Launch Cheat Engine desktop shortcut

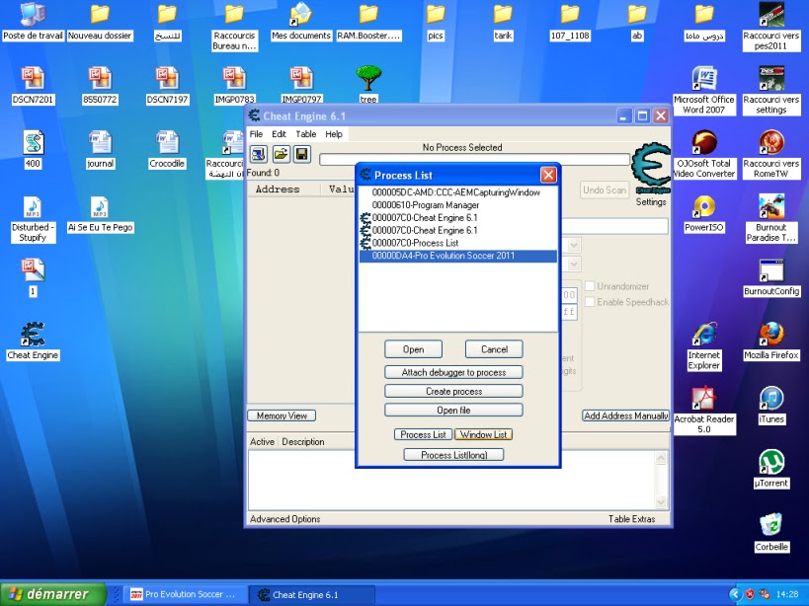pos(33,341)
